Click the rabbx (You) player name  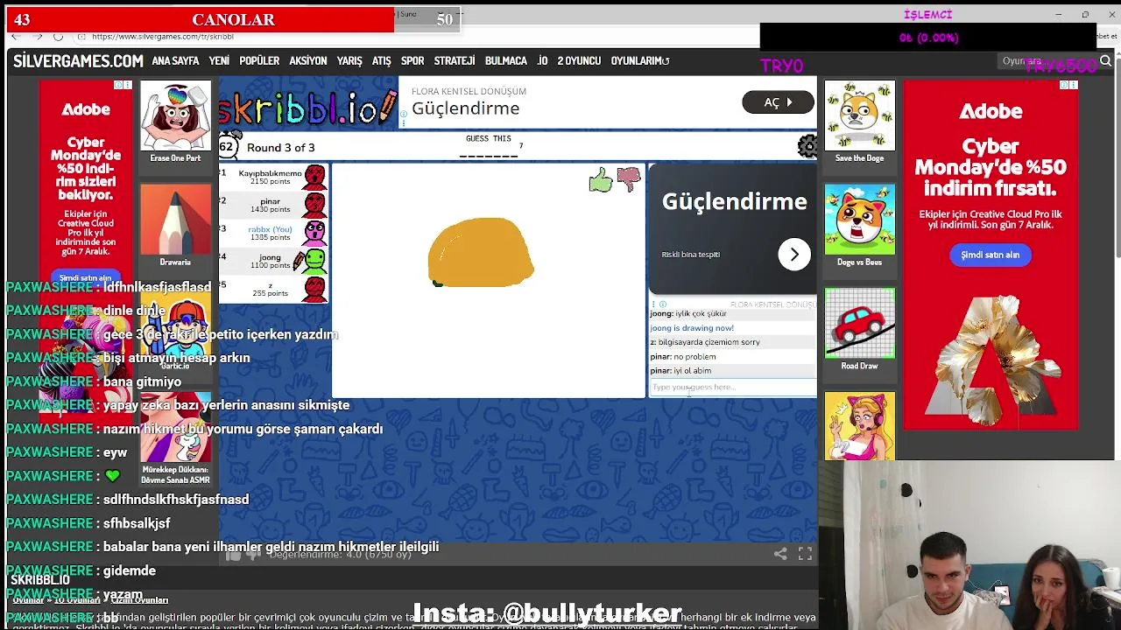(271, 229)
